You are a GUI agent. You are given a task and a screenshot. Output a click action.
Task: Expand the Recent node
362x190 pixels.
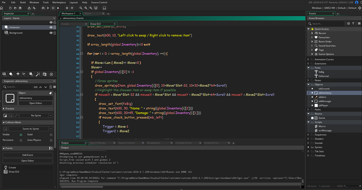click(x=312, y=33)
